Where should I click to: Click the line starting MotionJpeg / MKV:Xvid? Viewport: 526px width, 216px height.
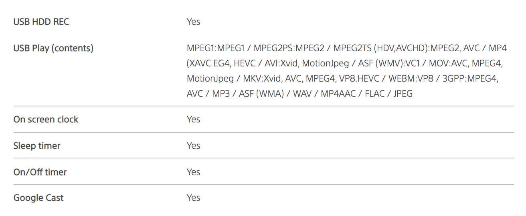[x=342, y=79]
